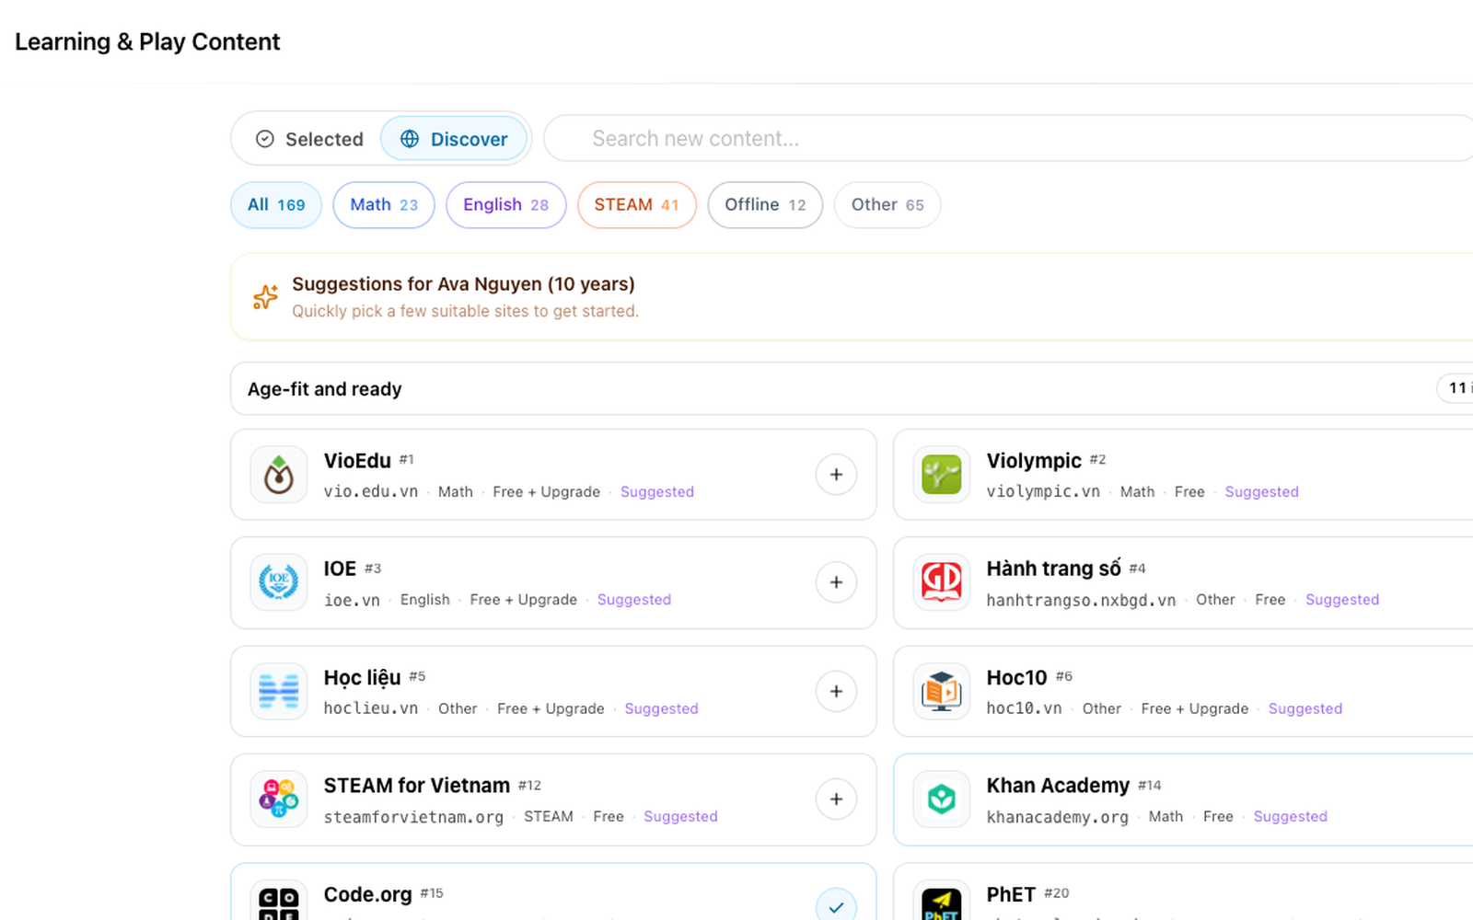1473x920 pixels.
Task: Click the Học liệu blue logo icon
Action: tap(279, 691)
